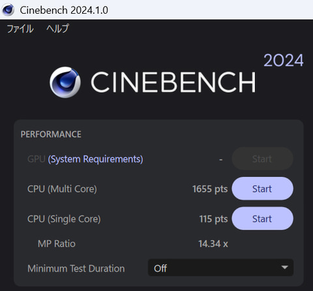Click the 2024 version text in logo

(x=284, y=60)
